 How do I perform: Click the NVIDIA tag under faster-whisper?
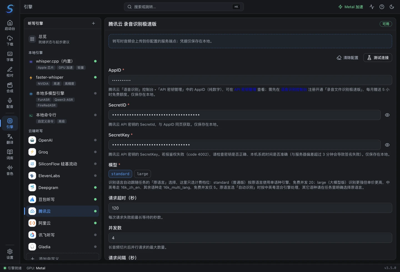pyautogui.click(x=43, y=84)
